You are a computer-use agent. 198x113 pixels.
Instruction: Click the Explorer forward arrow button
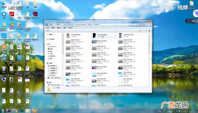[x=49, y=25]
